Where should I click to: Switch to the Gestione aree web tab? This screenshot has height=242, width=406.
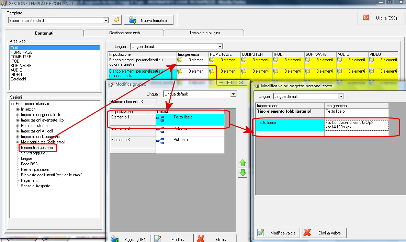click(x=124, y=33)
